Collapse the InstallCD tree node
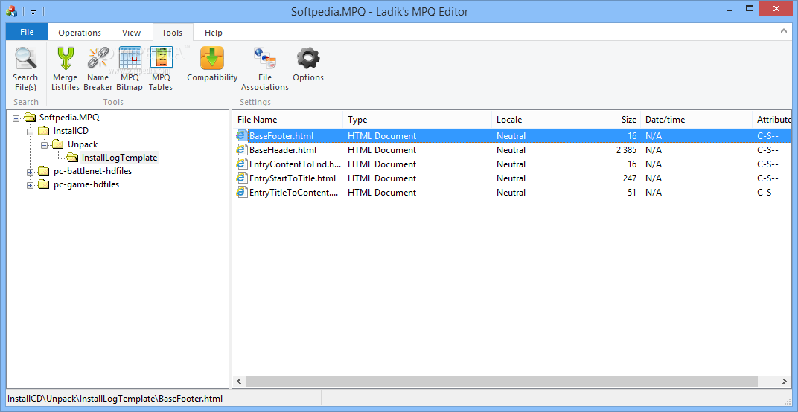This screenshot has height=412, width=798. tap(30, 131)
